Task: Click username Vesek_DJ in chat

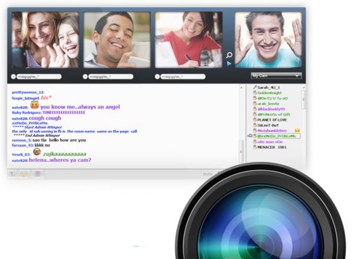Action: [x=21, y=154]
